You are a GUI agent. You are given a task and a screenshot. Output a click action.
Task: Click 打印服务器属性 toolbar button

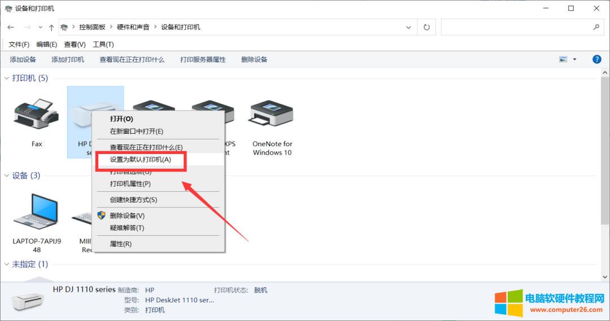coord(203,59)
